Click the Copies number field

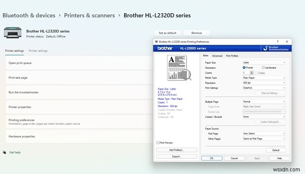246,73
